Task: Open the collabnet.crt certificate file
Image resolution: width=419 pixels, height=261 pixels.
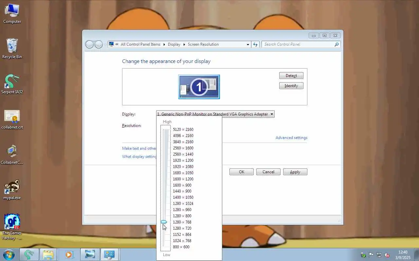Action: point(12,119)
